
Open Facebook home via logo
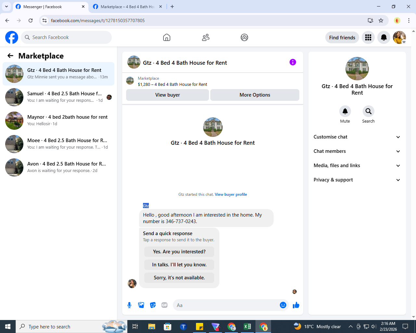point(12,37)
